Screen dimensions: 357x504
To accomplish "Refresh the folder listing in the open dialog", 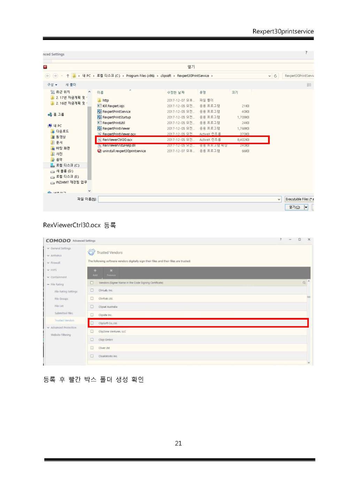I will coord(275,76).
